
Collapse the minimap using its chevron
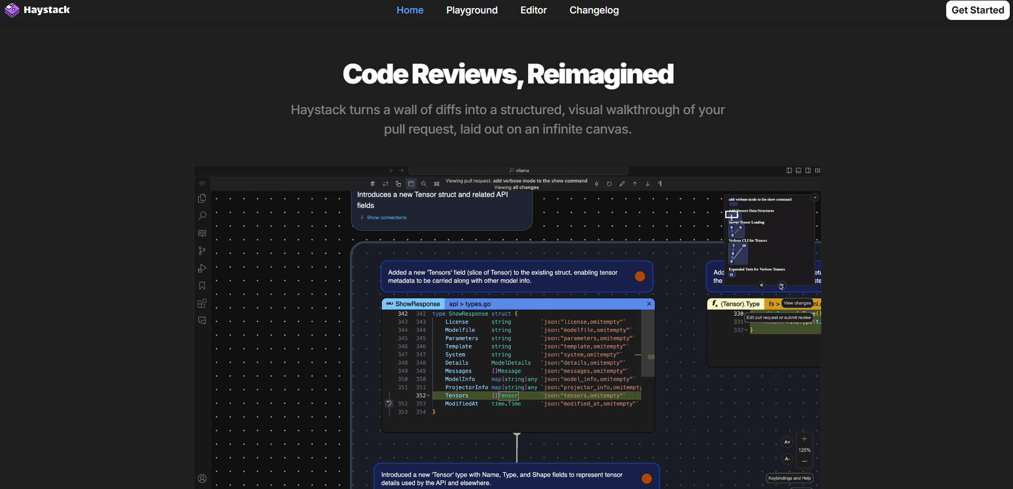pyautogui.click(x=815, y=197)
